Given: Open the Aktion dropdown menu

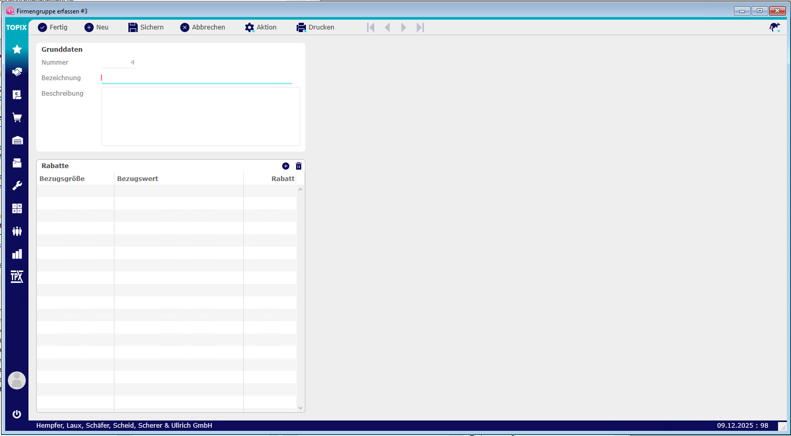Looking at the screenshot, I should [x=261, y=27].
